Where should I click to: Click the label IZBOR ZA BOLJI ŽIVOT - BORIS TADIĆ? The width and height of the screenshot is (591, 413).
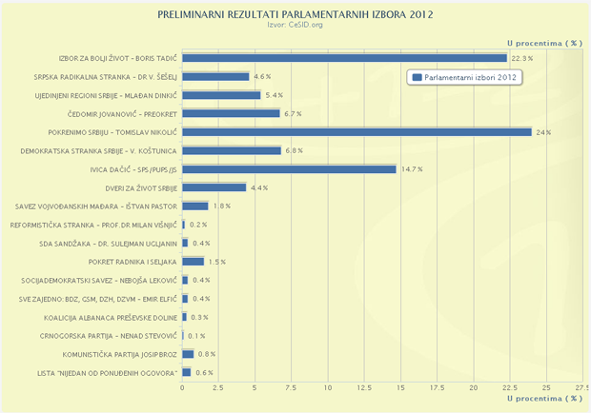[117, 58]
